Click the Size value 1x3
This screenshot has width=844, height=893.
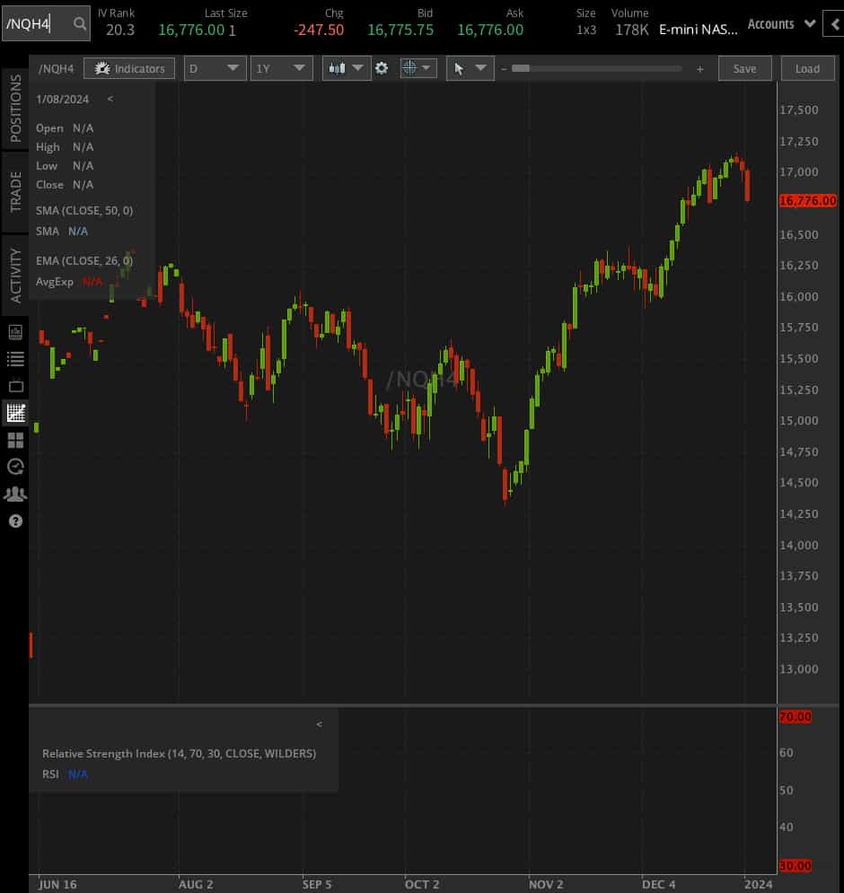(585, 30)
